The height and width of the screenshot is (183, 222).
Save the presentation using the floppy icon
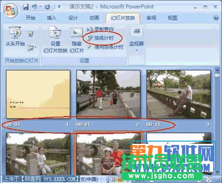click(25, 7)
